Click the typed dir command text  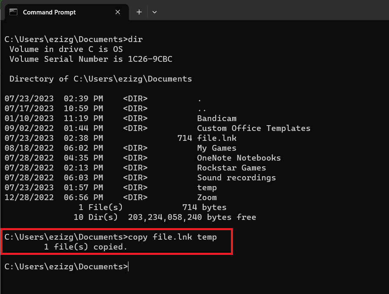135,40
